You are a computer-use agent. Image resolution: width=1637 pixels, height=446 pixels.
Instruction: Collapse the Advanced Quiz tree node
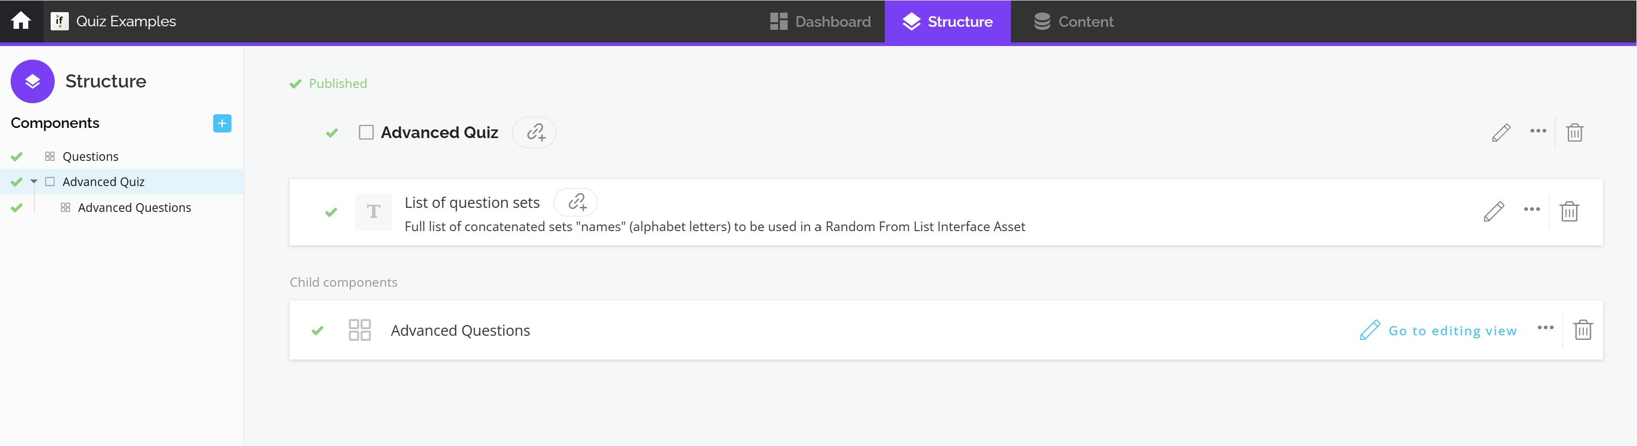point(34,182)
